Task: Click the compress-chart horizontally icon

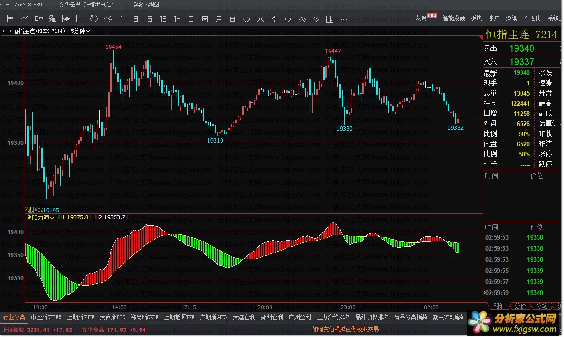Action: [260, 19]
